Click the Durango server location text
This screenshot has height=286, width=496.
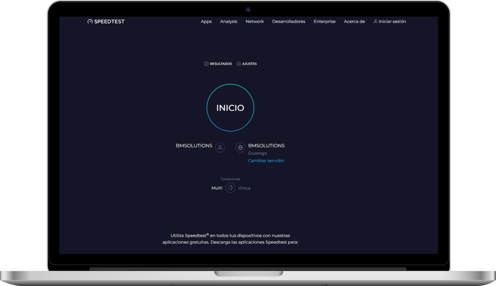click(x=257, y=153)
